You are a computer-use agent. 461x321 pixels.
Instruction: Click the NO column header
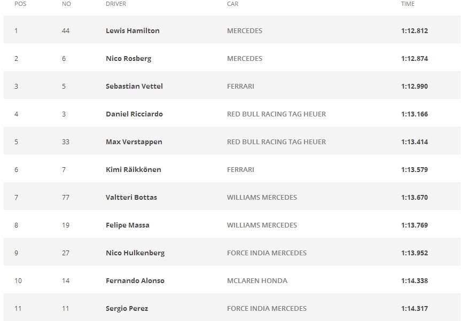click(66, 4)
